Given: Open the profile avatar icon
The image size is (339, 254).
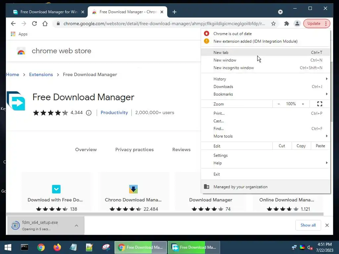Looking at the screenshot, I should click(x=297, y=23).
